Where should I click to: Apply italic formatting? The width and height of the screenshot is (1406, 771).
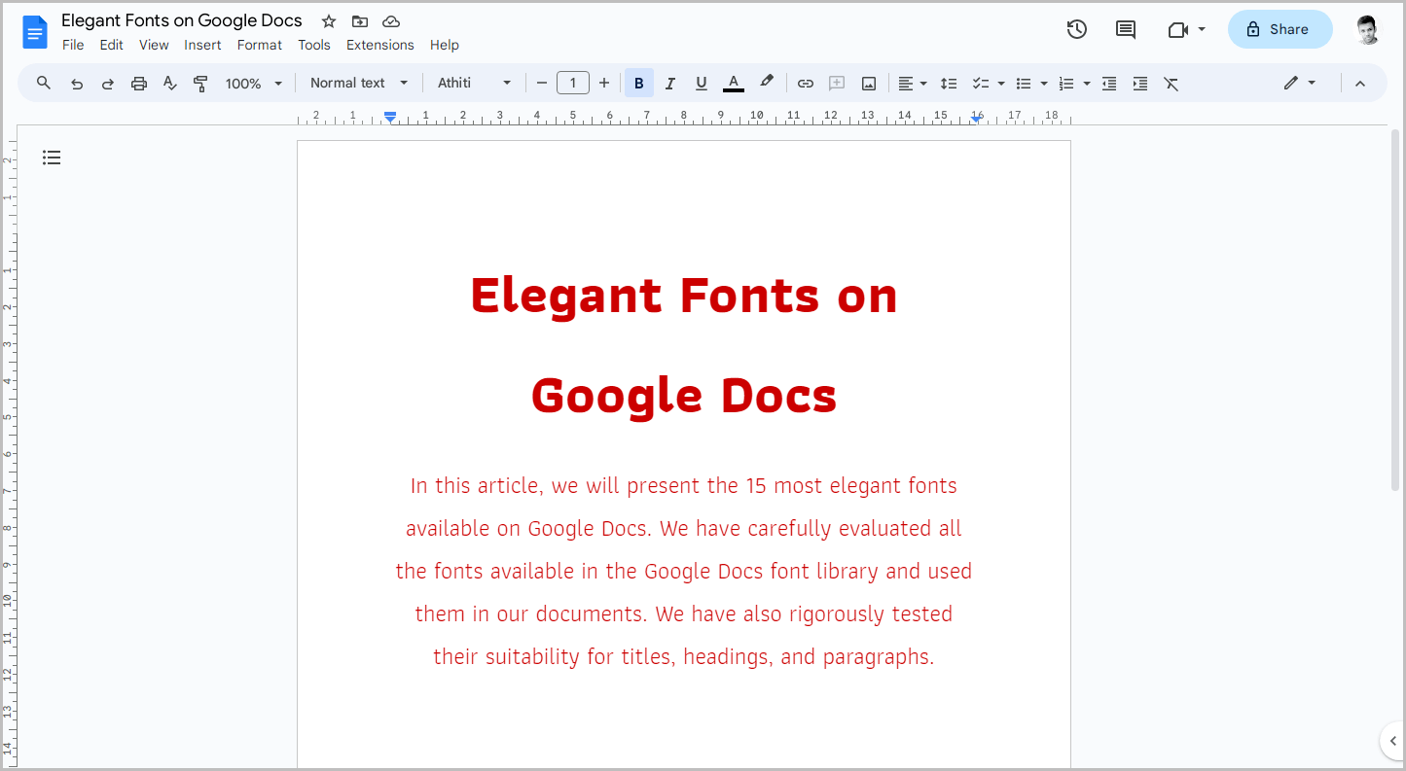point(669,83)
